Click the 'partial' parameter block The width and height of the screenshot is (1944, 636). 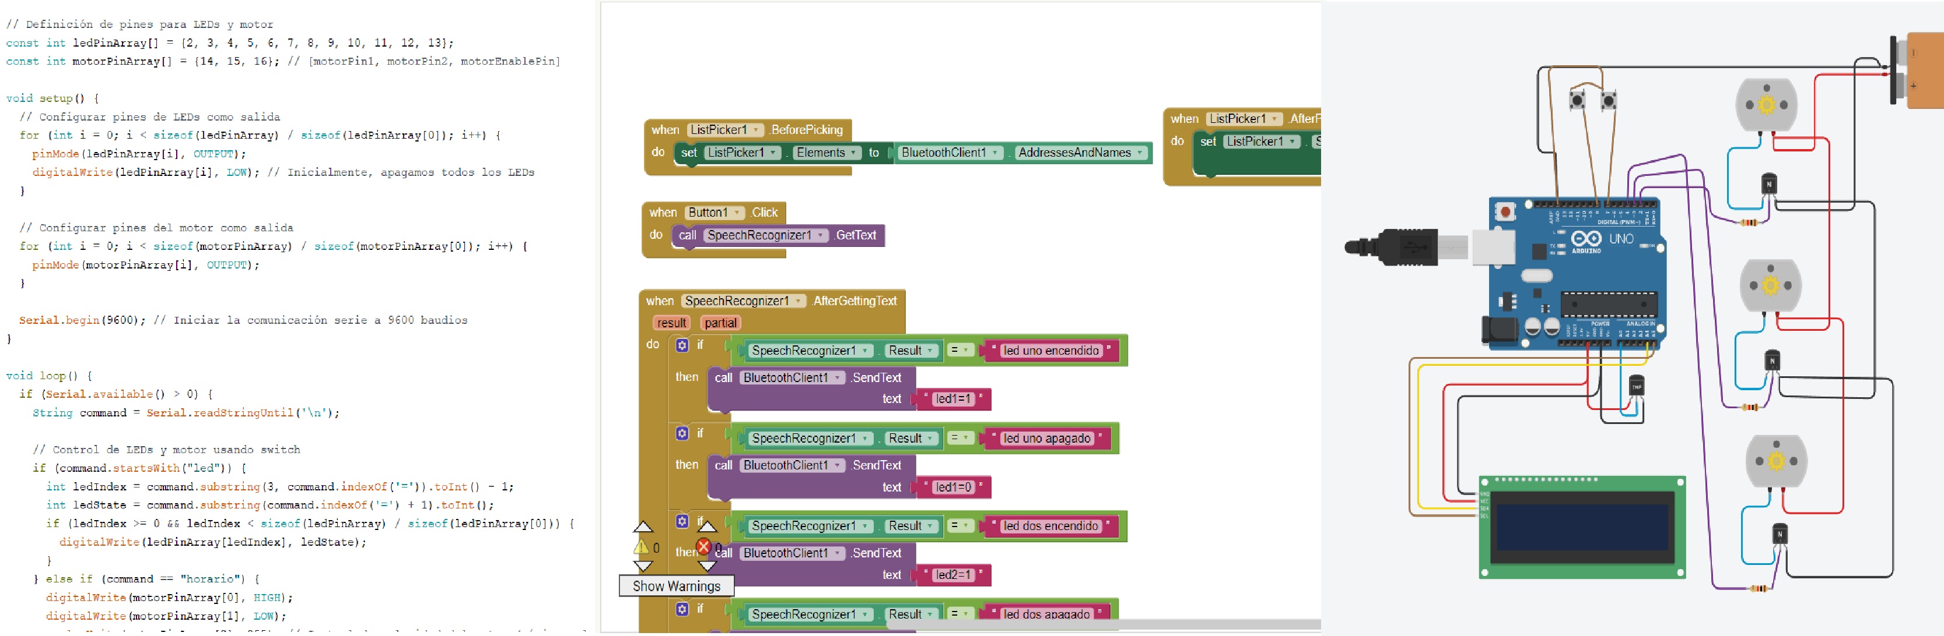720,323
